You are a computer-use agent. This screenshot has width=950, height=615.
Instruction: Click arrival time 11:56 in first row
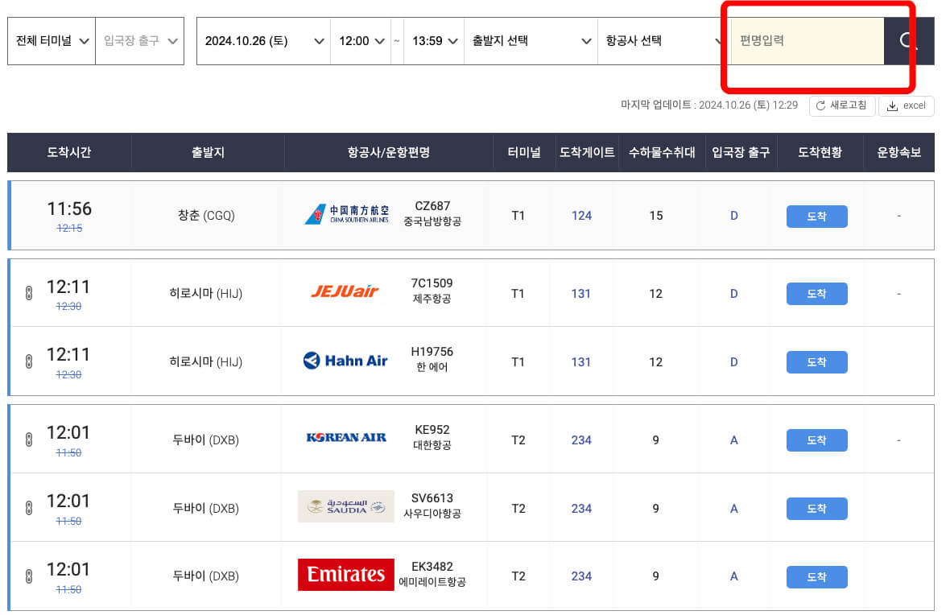click(x=70, y=209)
